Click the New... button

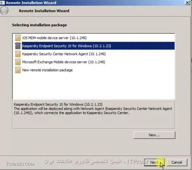(x=154, y=135)
